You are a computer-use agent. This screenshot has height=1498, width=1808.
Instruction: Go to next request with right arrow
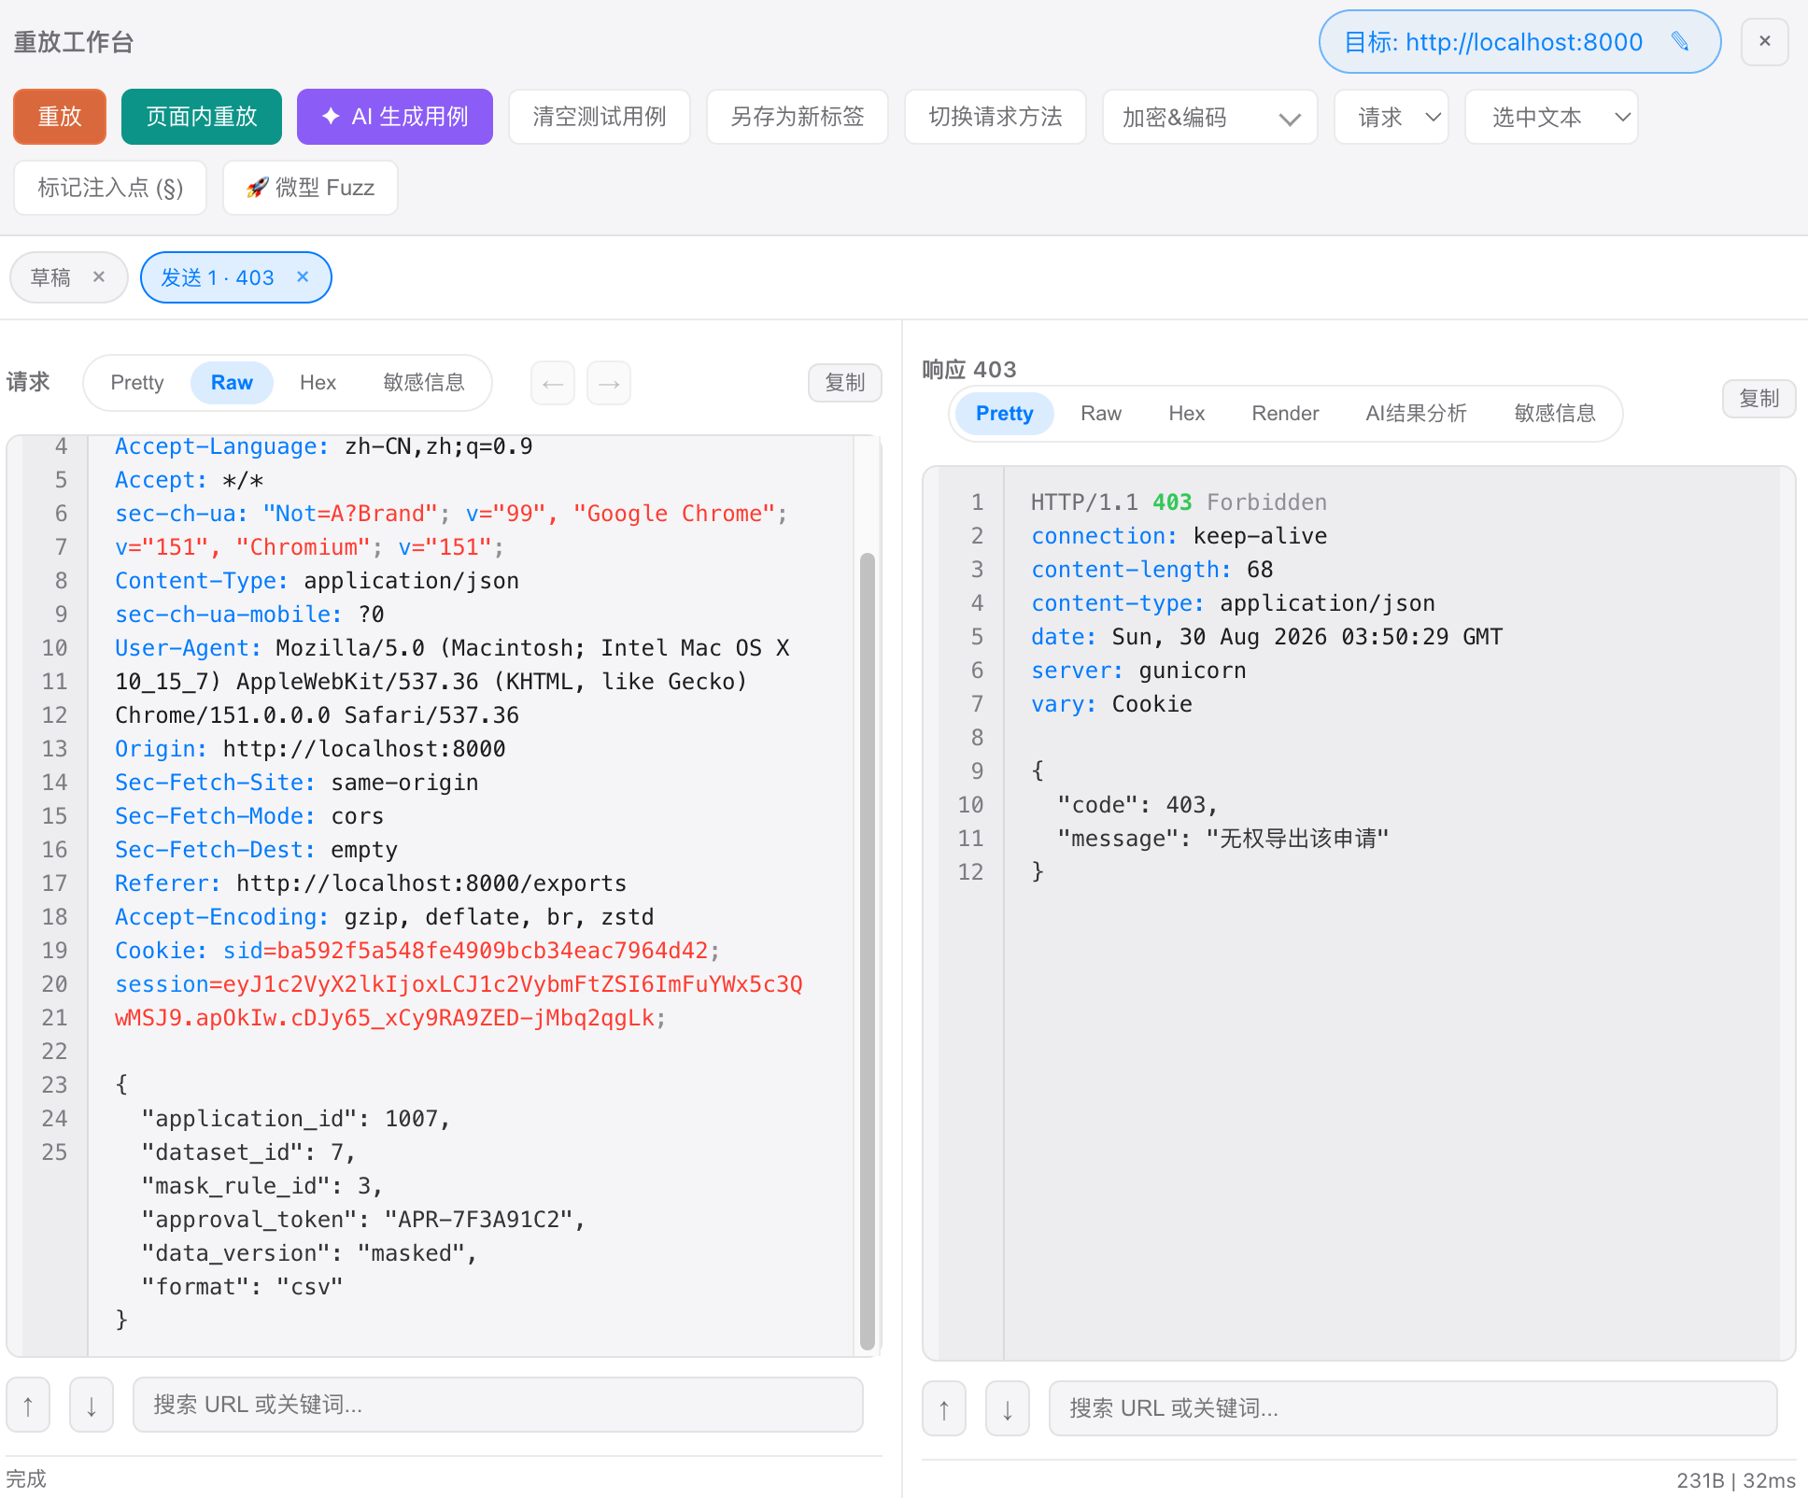pos(609,383)
